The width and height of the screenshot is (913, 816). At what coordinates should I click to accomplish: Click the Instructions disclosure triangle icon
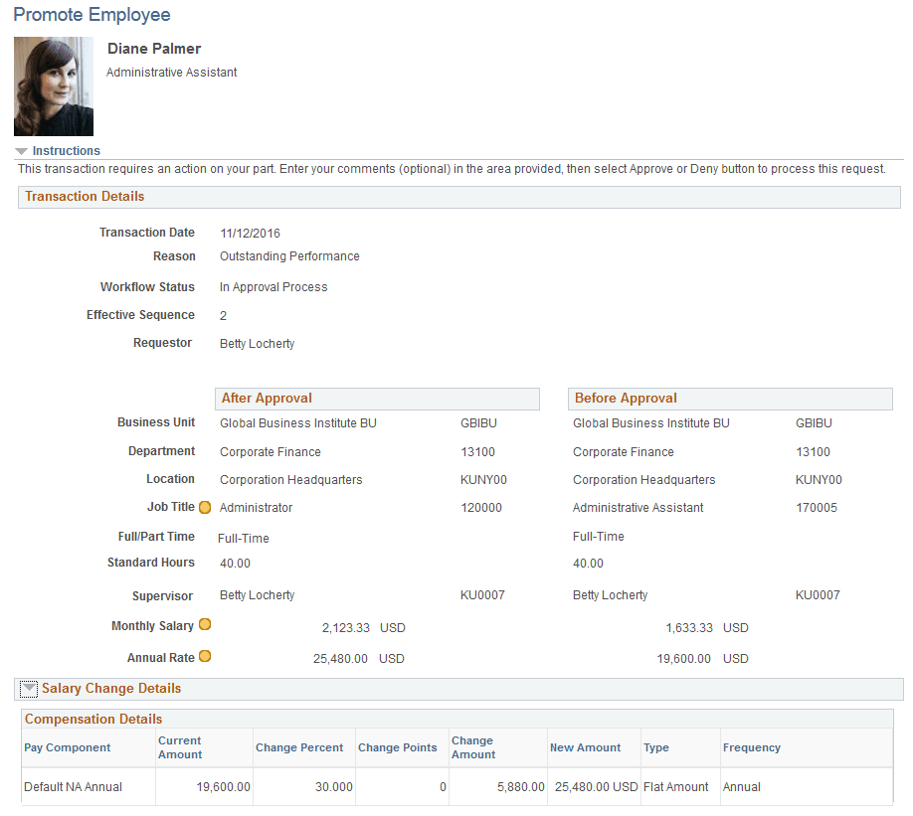coord(21,150)
